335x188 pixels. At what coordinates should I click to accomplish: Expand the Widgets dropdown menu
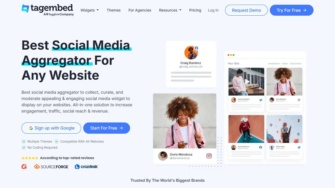tap(90, 10)
